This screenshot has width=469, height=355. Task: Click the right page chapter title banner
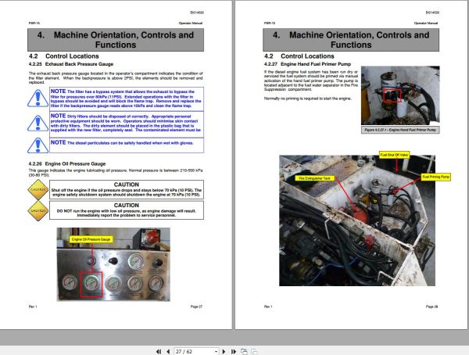click(x=351, y=40)
